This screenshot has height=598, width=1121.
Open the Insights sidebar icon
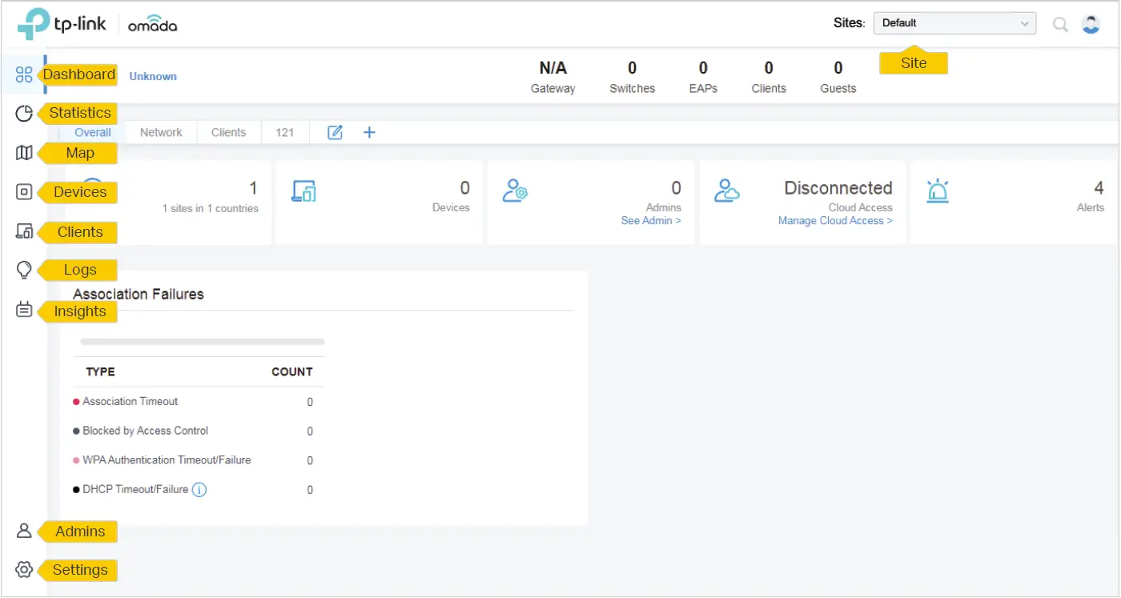click(x=24, y=310)
